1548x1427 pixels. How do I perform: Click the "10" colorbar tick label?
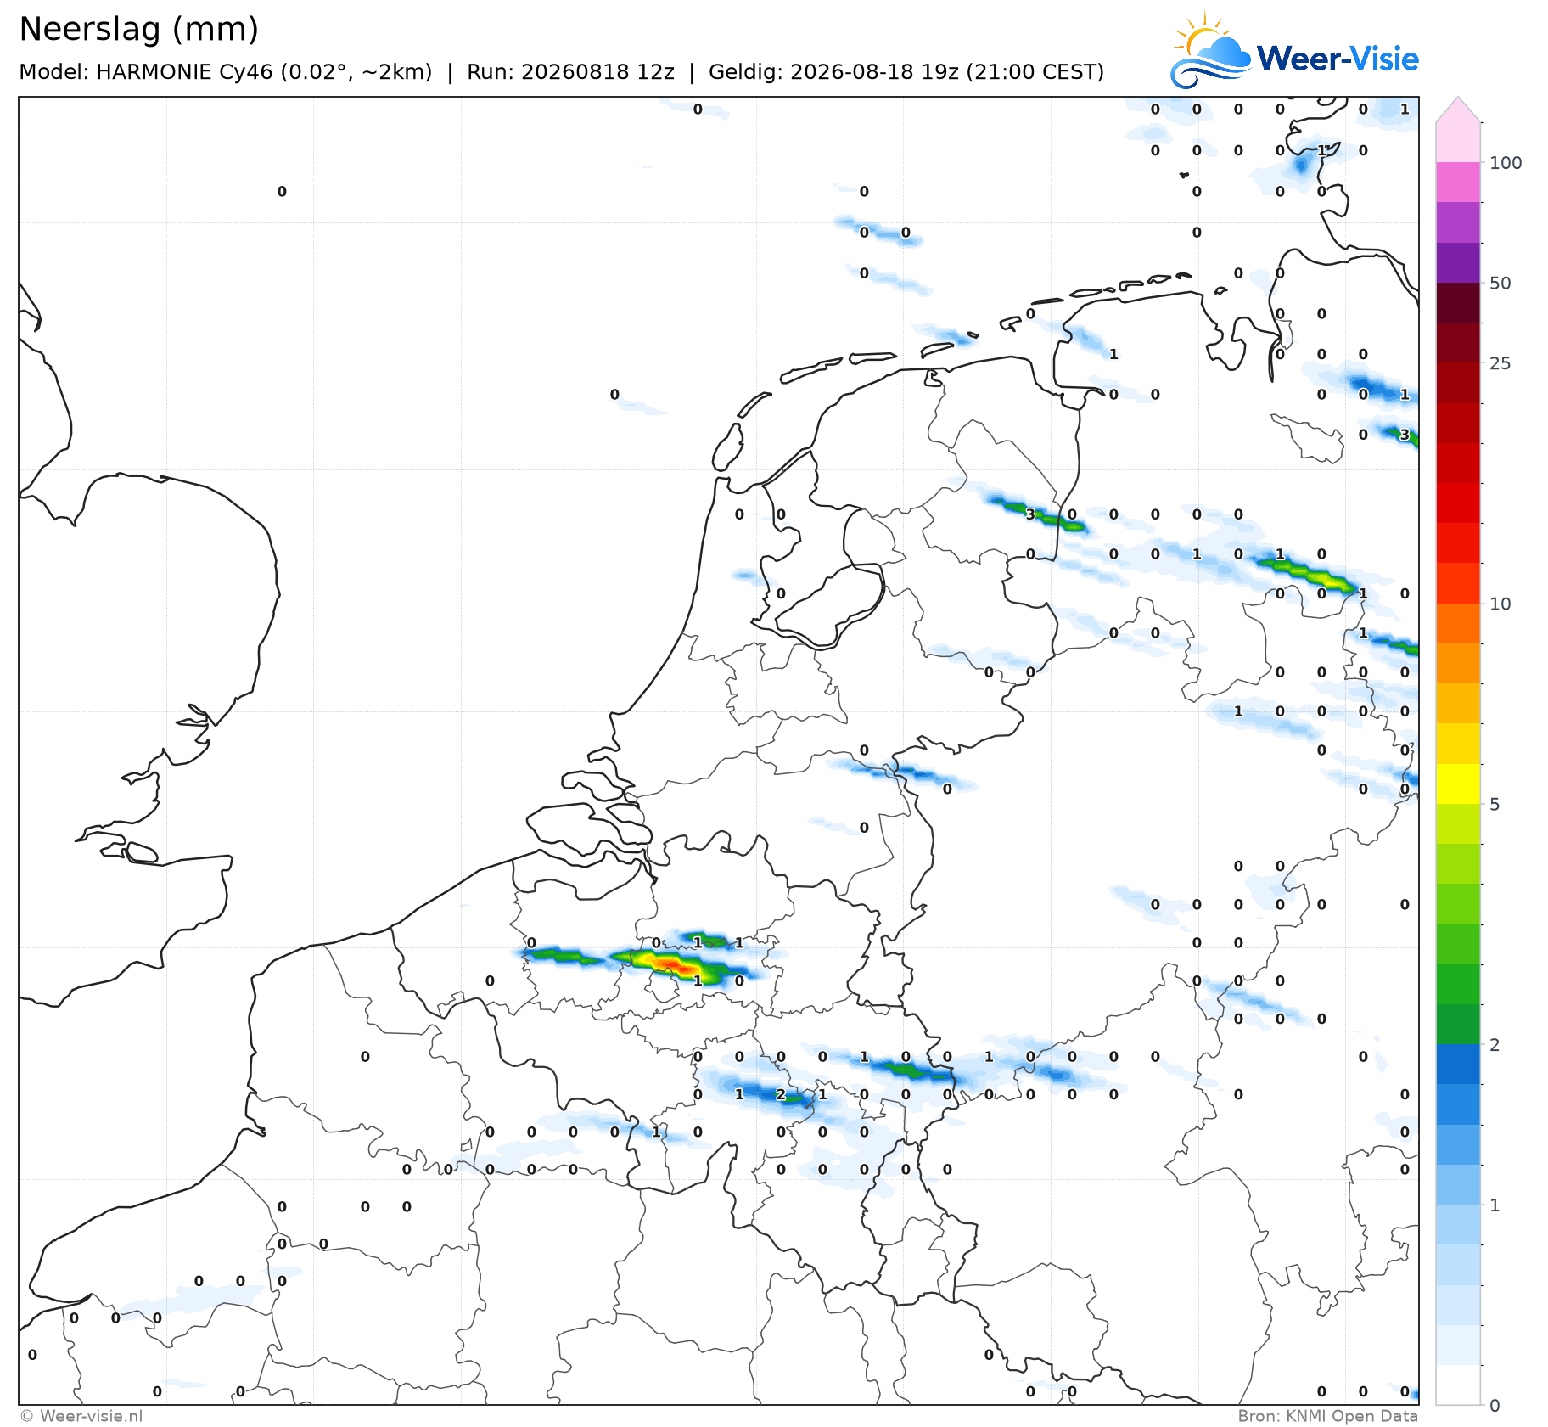[1500, 604]
